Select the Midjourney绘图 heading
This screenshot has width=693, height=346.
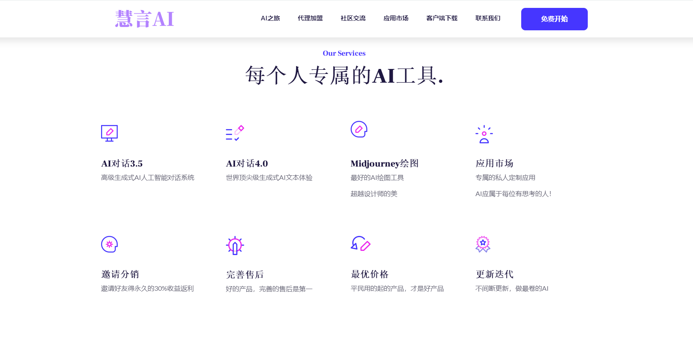(x=384, y=164)
